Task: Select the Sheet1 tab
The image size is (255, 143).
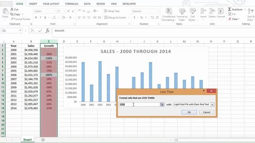Action: point(27,140)
